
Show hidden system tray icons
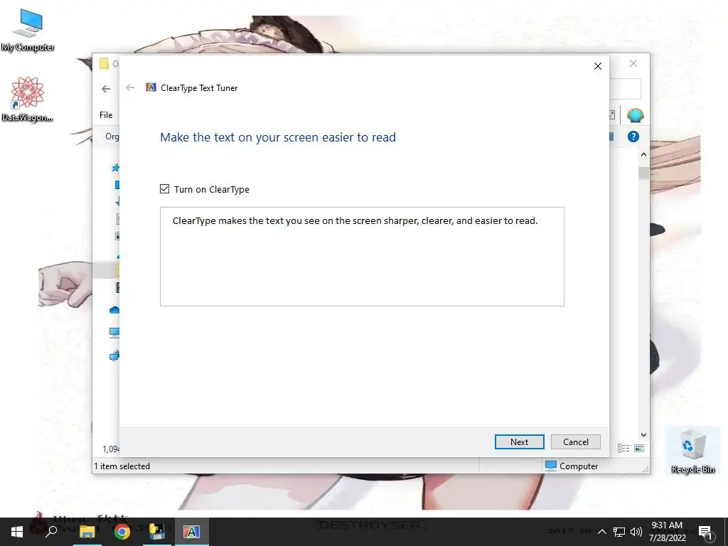point(601,532)
